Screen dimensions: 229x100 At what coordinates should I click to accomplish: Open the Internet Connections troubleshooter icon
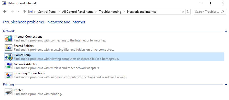pyautogui.click(x=8, y=38)
